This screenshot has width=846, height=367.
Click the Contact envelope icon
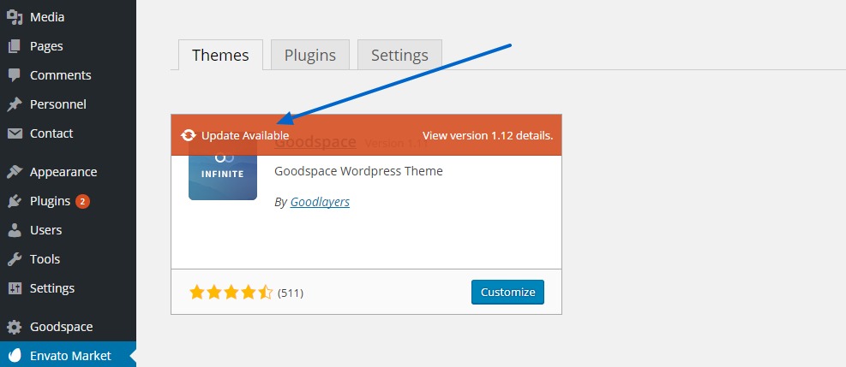point(15,133)
